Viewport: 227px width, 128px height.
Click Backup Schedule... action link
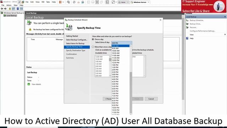[x=197, y=20]
